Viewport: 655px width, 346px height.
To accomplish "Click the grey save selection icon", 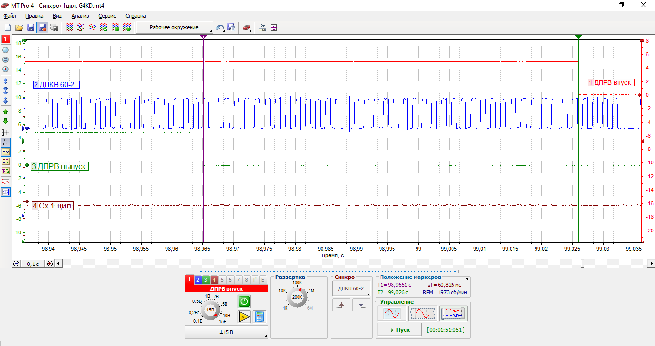I will [x=54, y=28].
